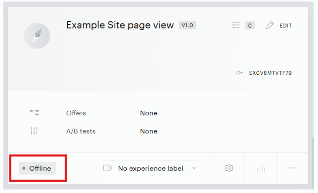The image size is (318, 193).
Task: Click the compass experience avatar icon
Action: pos(37,36)
